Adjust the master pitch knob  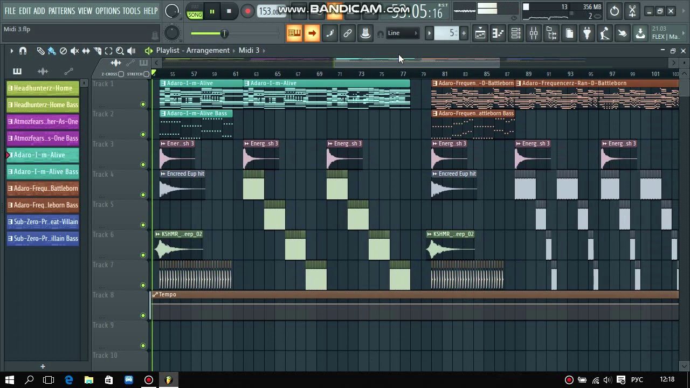click(x=171, y=33)
